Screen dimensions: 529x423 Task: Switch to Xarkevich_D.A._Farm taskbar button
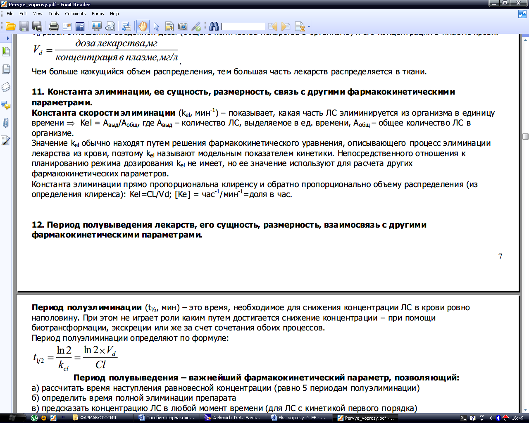(234, 418)
